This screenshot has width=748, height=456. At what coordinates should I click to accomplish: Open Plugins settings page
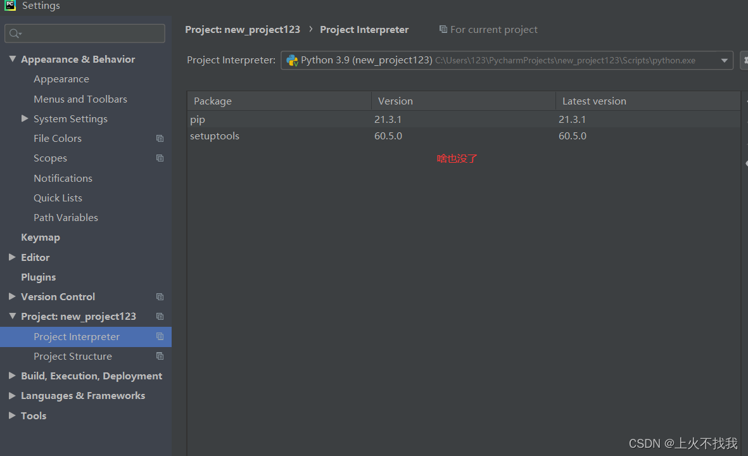(38, 277)
